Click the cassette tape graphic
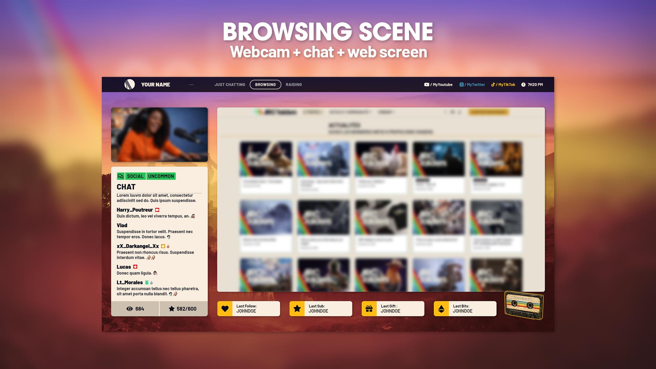Viewport: 656px width, 369px height. pos(524,305)
